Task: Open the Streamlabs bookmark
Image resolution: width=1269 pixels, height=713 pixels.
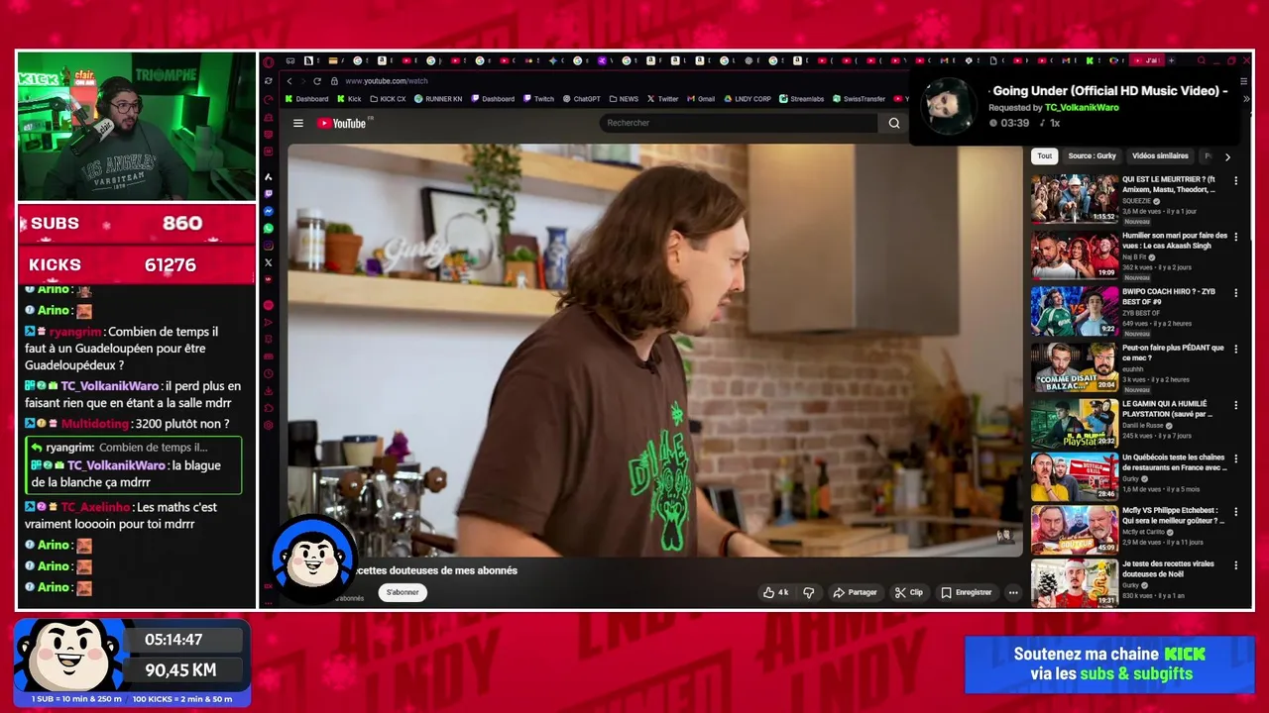Action: (801, 99)
